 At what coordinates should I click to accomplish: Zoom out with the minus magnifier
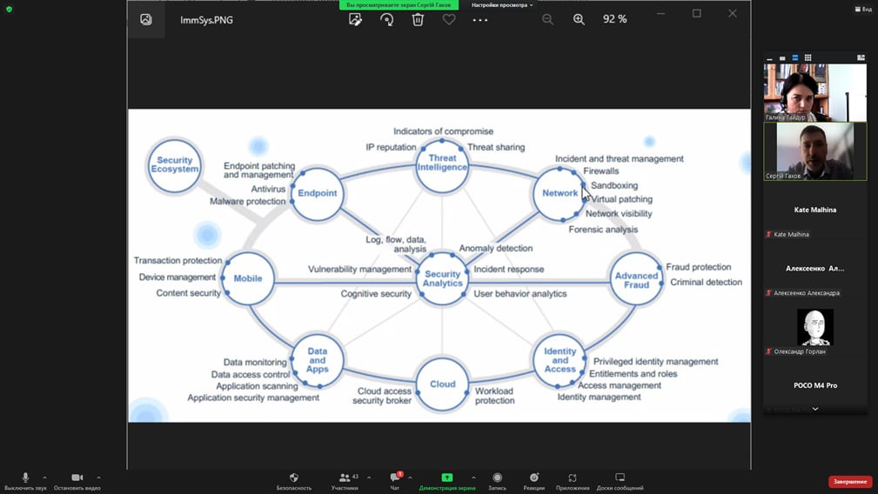(547, 20)
